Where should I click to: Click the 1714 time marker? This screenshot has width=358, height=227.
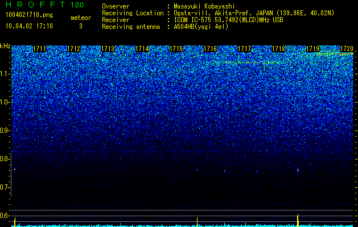click(x=142, y=49)
